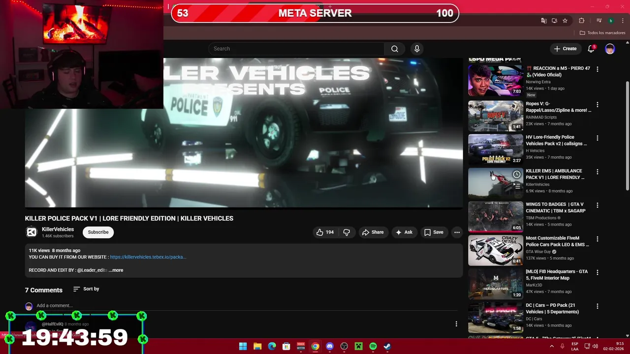Switch ESP LAA keyboard language indicator
The height and width of the screenshot is (354, 630).
pos(575,346)
